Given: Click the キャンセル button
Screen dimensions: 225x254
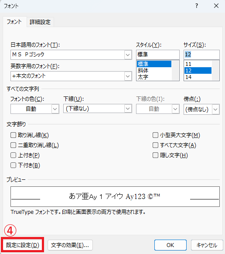Looking at the screenshot, I should pos(207,245).
